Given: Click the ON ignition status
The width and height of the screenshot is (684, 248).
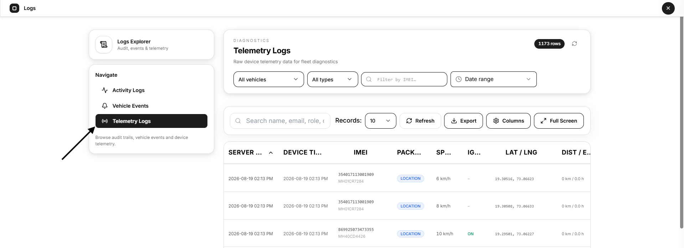Looking at the screenshot, I should pos(470,234).
